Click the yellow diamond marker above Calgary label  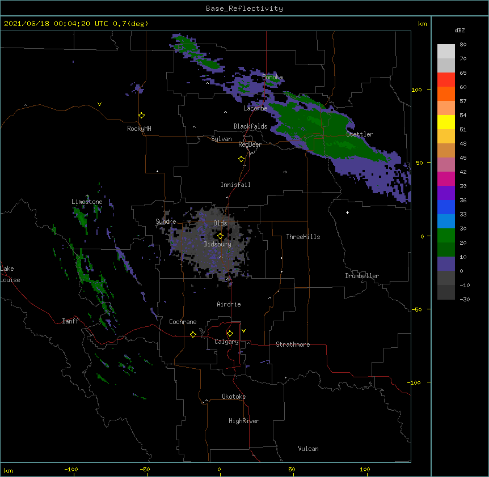tap(230, 334)
